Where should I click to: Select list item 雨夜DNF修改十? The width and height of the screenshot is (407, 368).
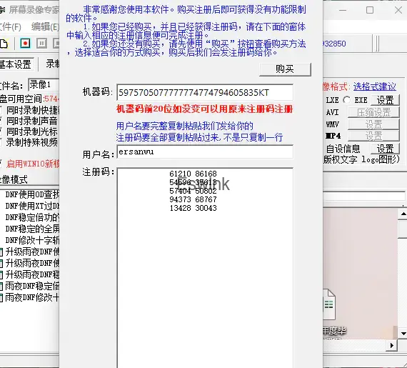pos(32,297)
